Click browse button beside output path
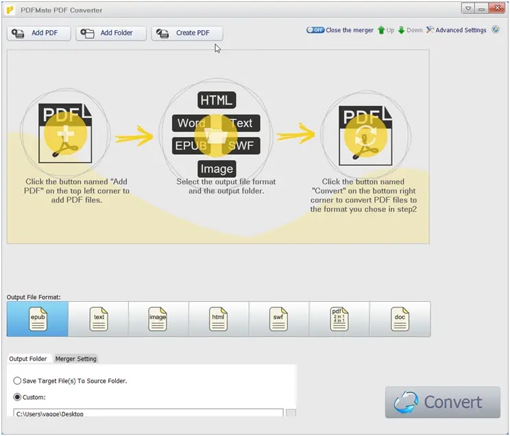 point(291,413)
